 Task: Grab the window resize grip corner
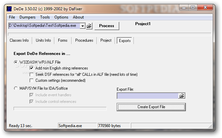[x=210, y=126]
